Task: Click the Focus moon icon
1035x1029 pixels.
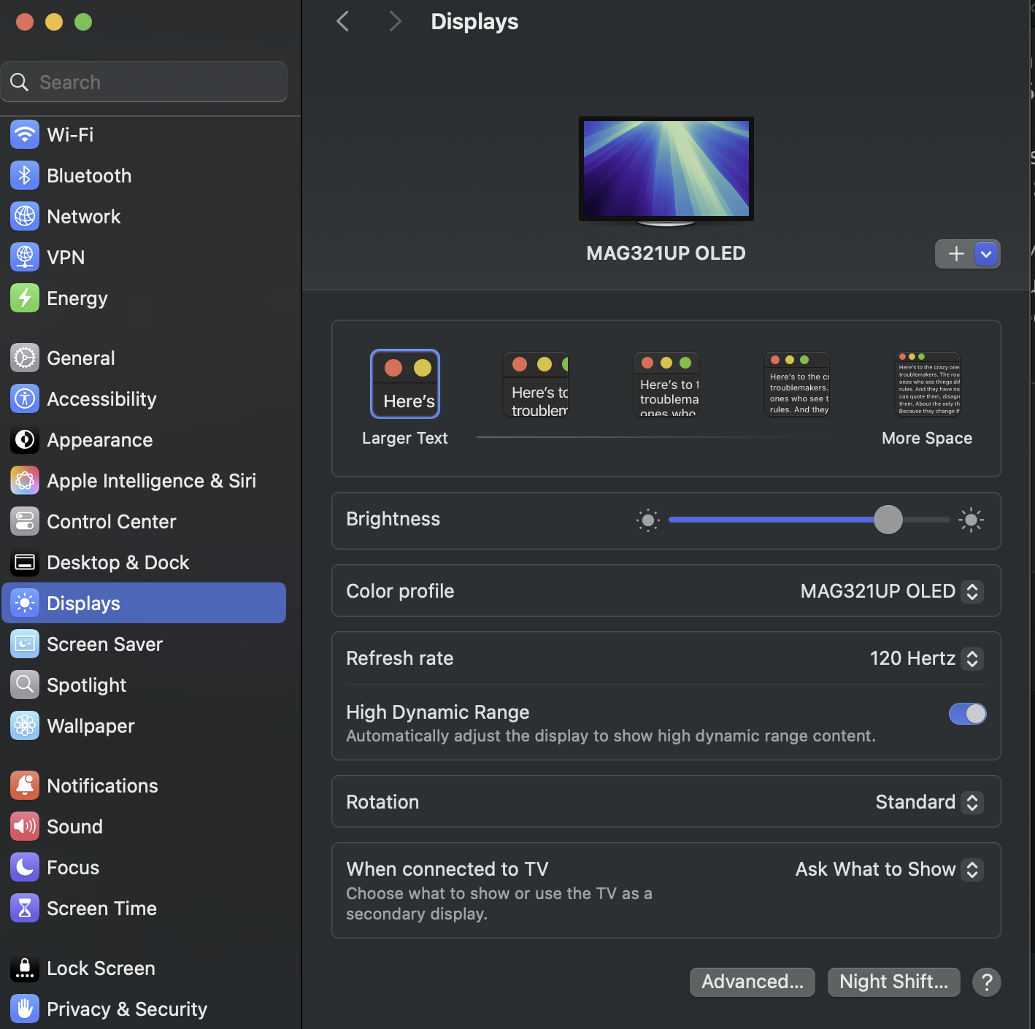Action: click(x=25, y=867)
